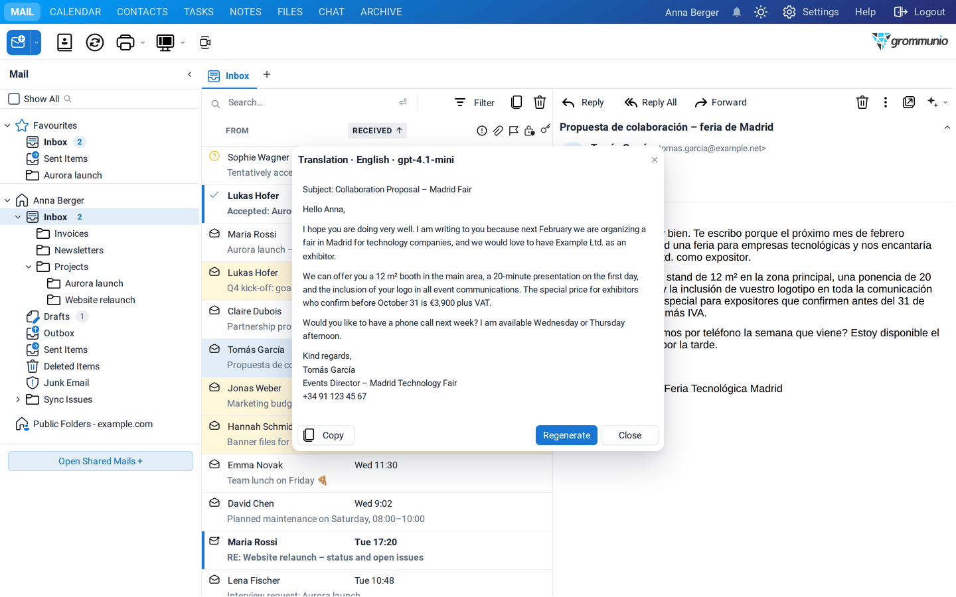Collapse the Anna Berger mailbox tree
Viewport: 956px width, 597px height.
[7, 200]
